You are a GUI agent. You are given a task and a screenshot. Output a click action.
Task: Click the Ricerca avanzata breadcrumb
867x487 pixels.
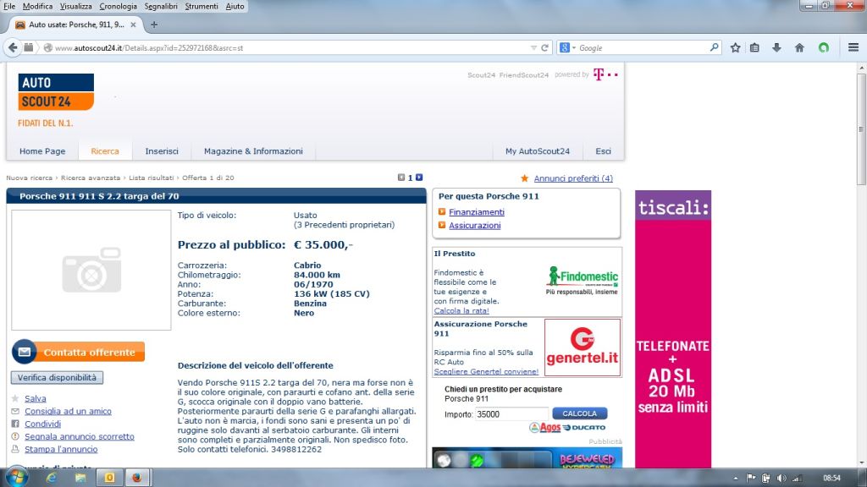[90, 178]
